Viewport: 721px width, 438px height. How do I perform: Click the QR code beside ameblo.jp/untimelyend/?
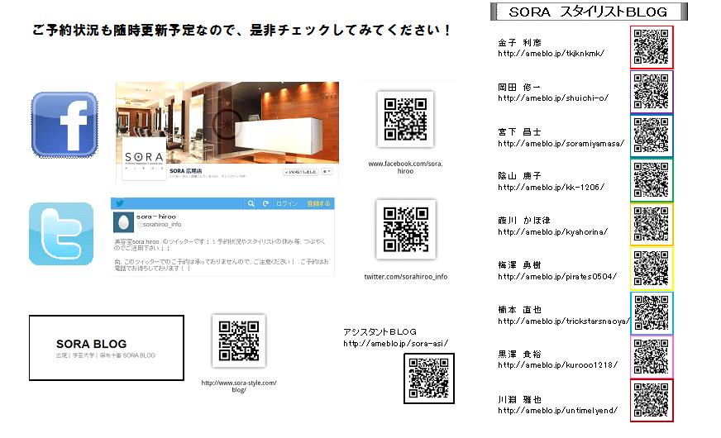pos(652,400)
